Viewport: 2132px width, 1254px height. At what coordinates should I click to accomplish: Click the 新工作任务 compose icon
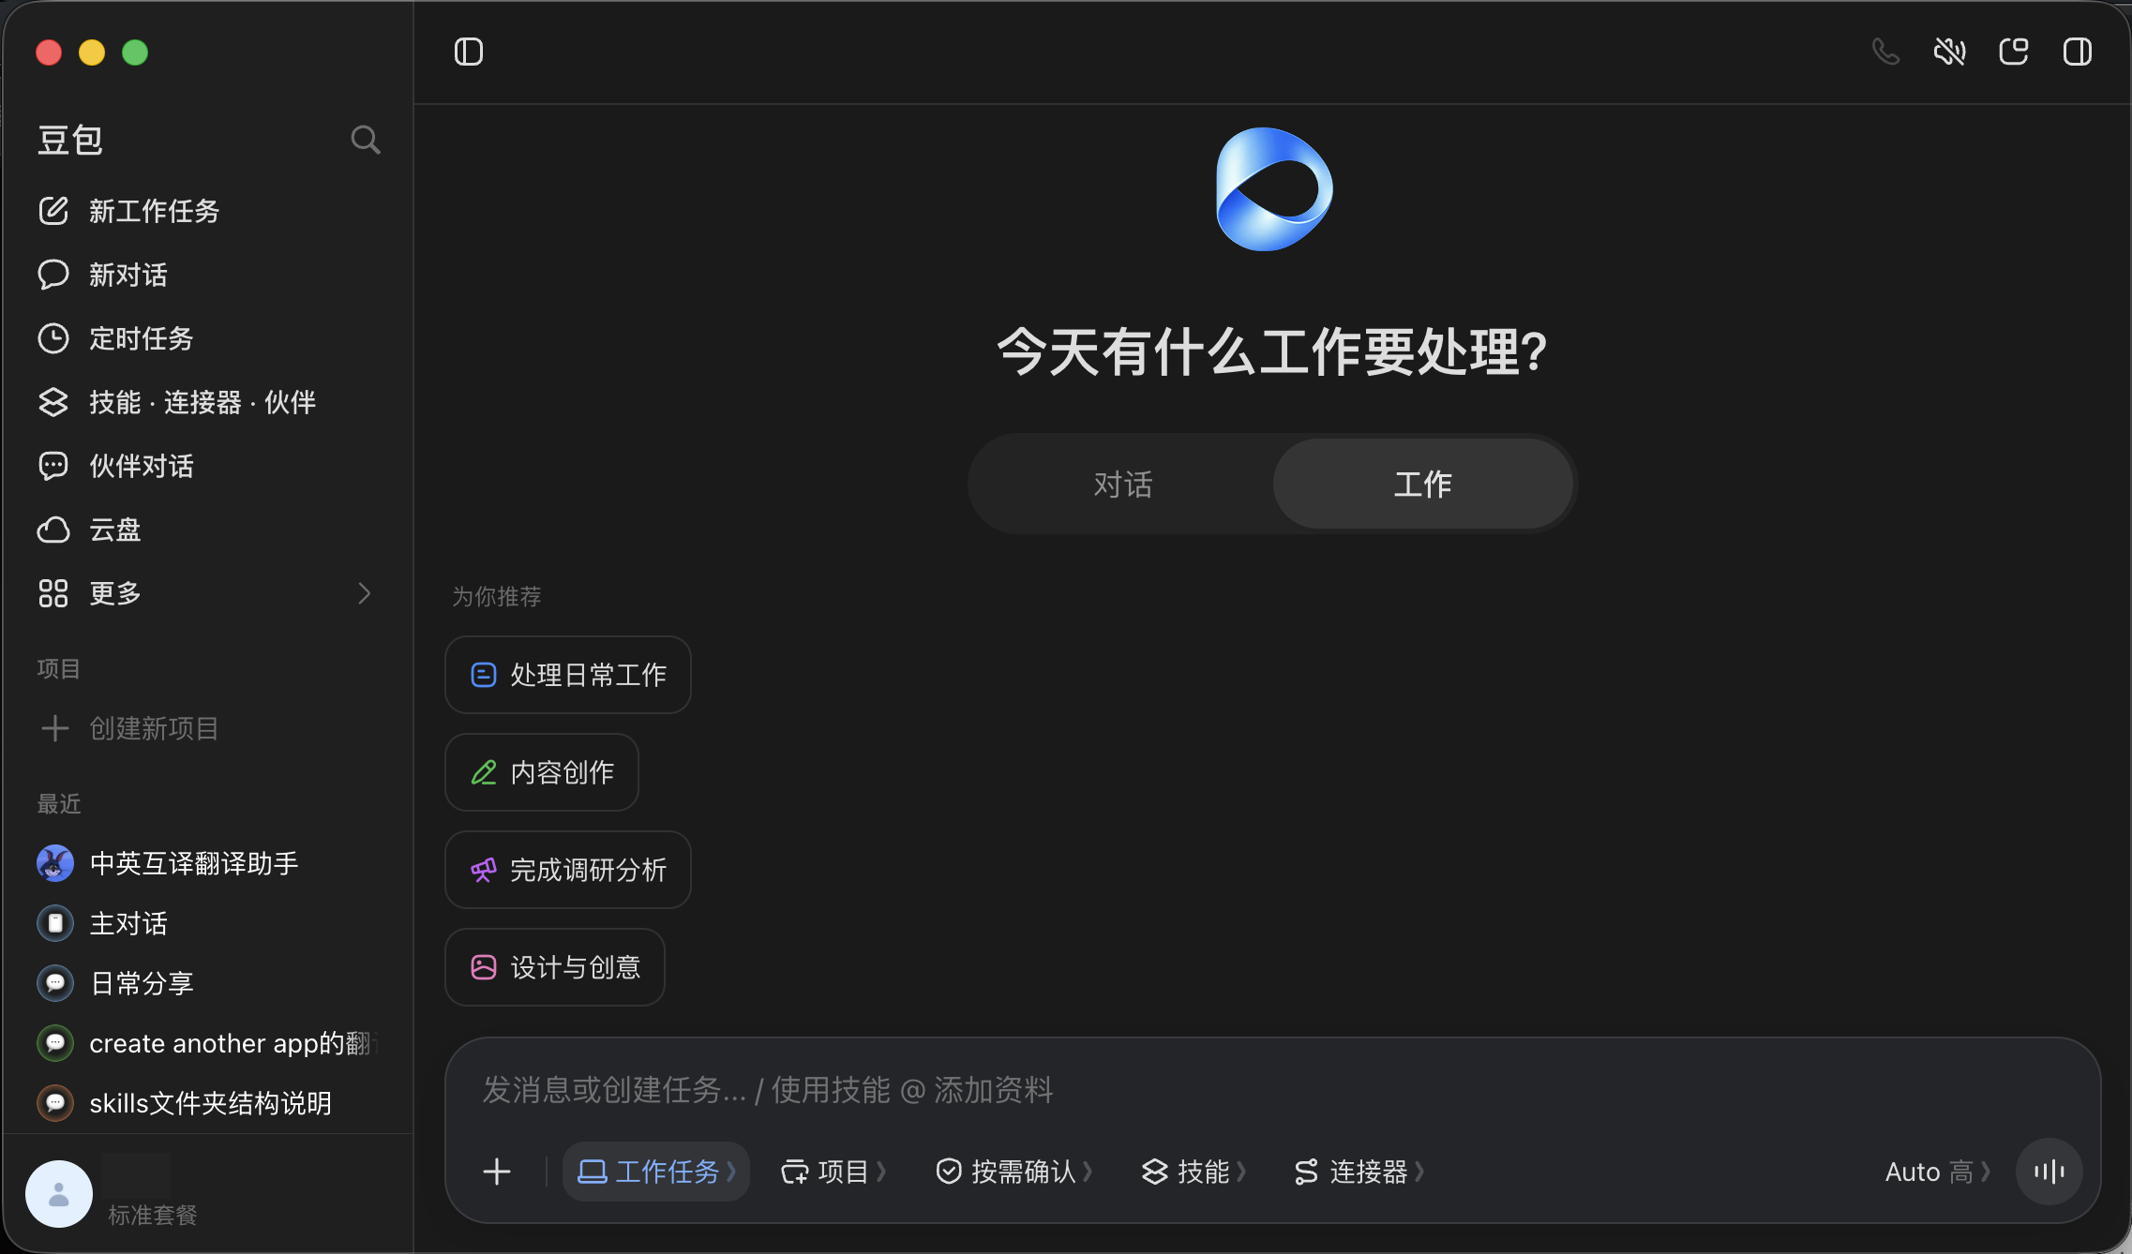pos(53,211)
